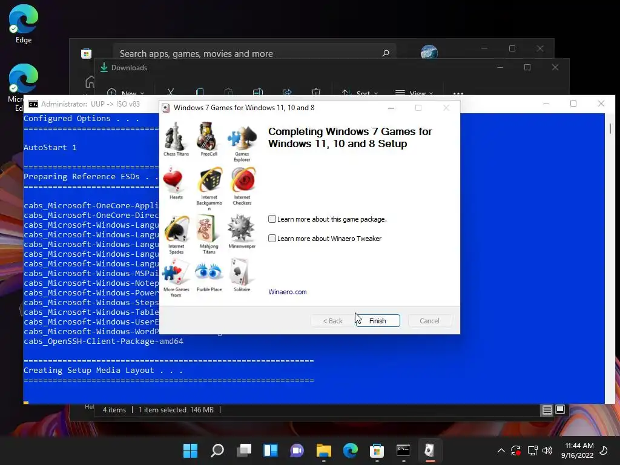
Task: Click the Copy icon in Downloads toolbar
Action: [200, 93]
